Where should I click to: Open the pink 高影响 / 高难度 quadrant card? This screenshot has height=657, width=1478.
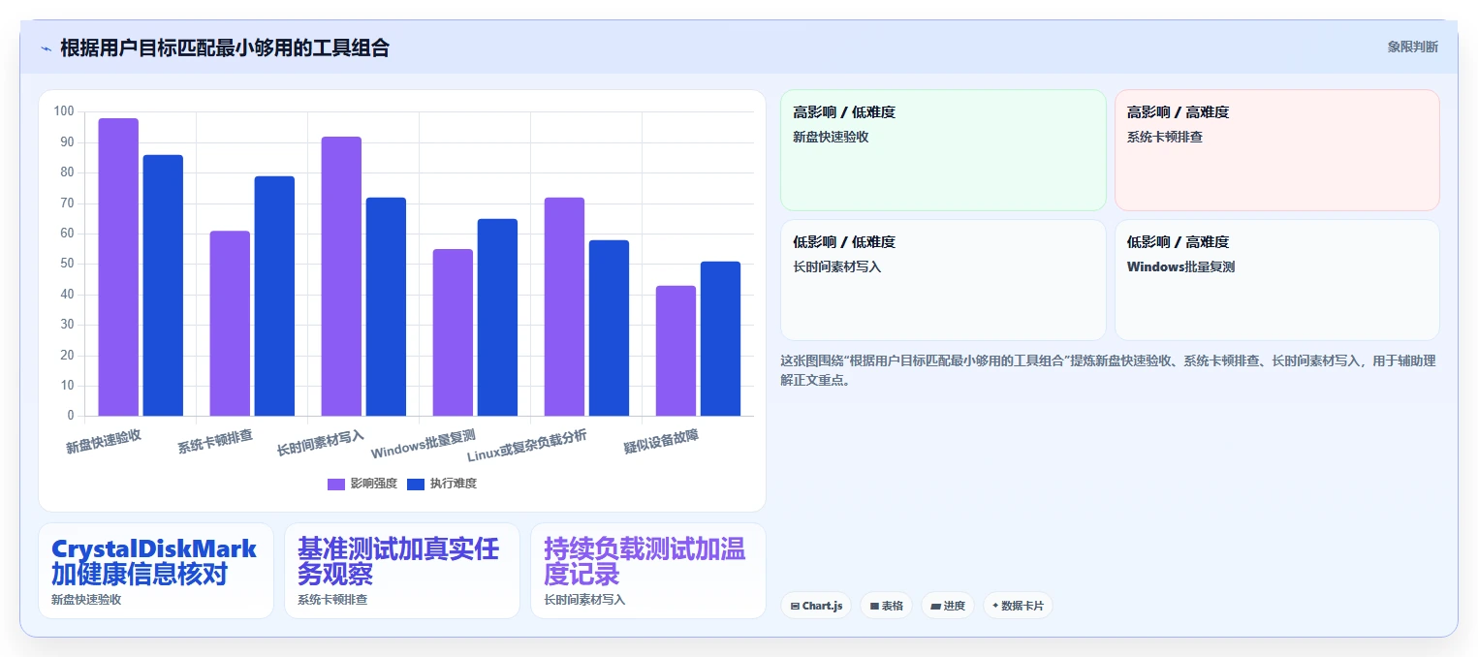[x=1277, y=150]
